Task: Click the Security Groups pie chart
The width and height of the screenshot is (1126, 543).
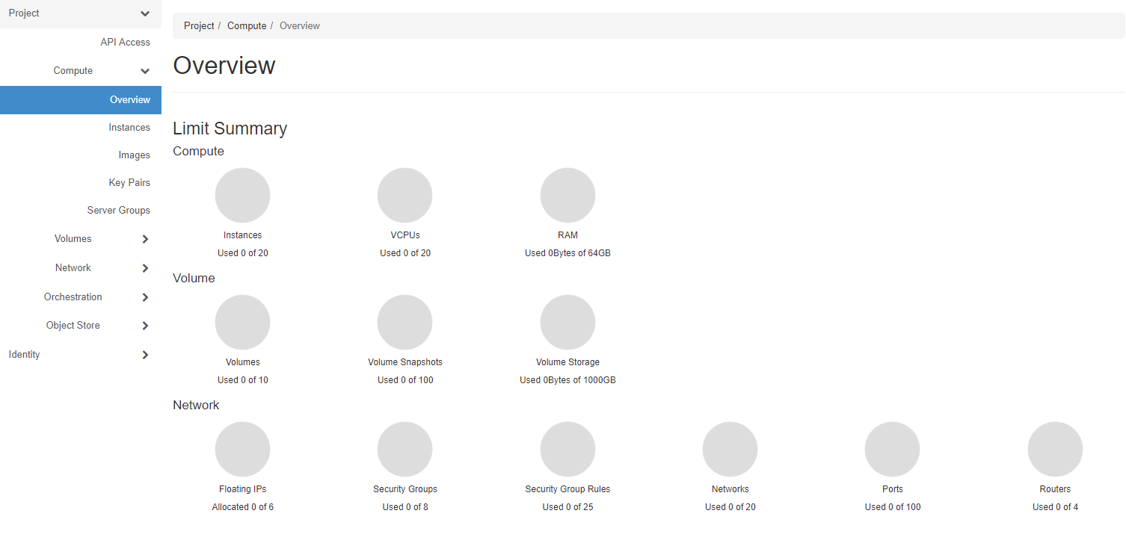Action: pyautogui.click(x=404, y=450)
